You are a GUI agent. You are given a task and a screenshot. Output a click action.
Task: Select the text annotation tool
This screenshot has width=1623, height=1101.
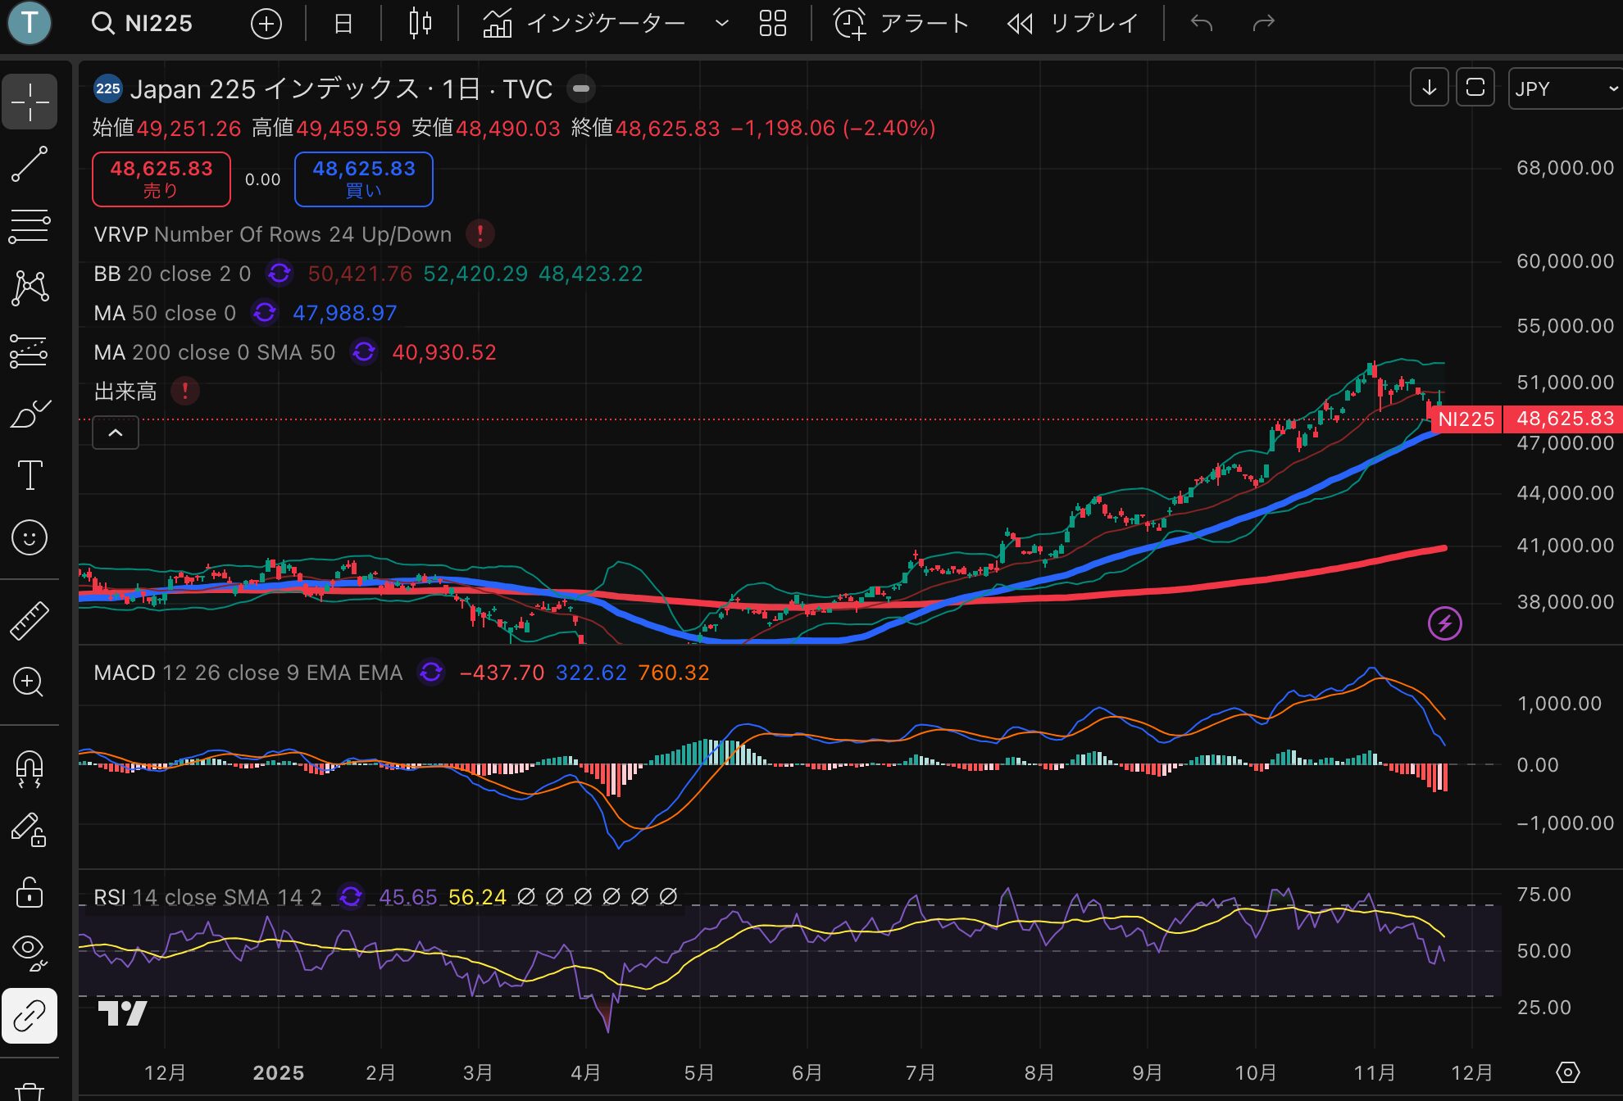(30, 475)
